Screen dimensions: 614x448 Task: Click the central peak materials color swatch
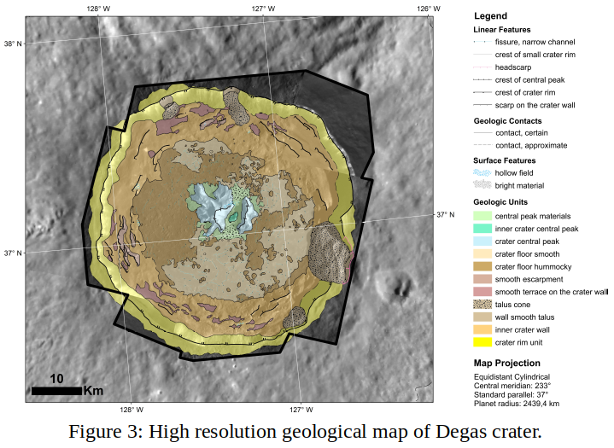point(482,216)
